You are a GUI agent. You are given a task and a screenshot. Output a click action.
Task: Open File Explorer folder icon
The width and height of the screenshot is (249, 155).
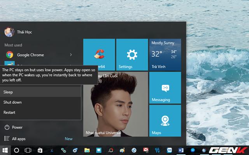(x=87, y=150)
